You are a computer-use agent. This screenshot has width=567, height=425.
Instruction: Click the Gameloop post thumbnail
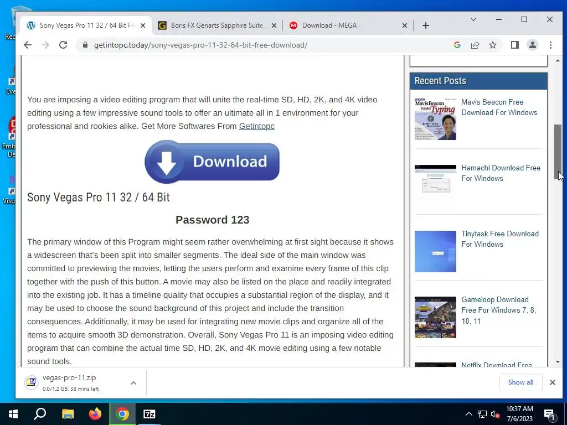point(435,317)
